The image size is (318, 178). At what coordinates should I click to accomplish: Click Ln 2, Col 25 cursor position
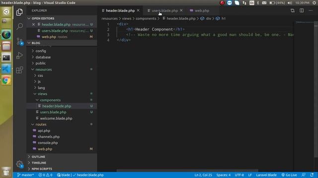click(x=203, y=175)
